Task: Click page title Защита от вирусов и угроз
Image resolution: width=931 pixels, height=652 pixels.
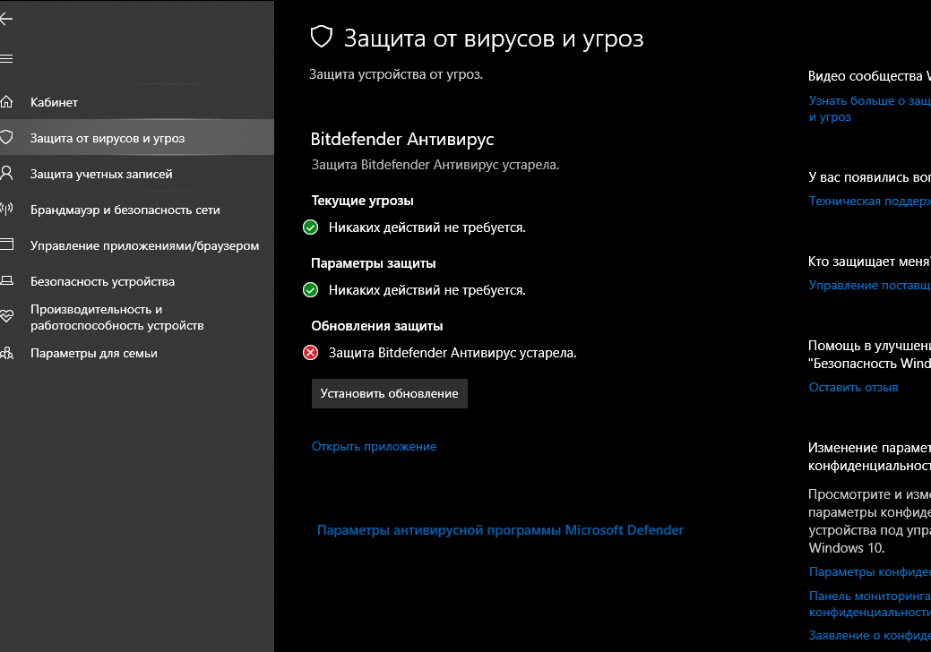Action: [494, 39]
